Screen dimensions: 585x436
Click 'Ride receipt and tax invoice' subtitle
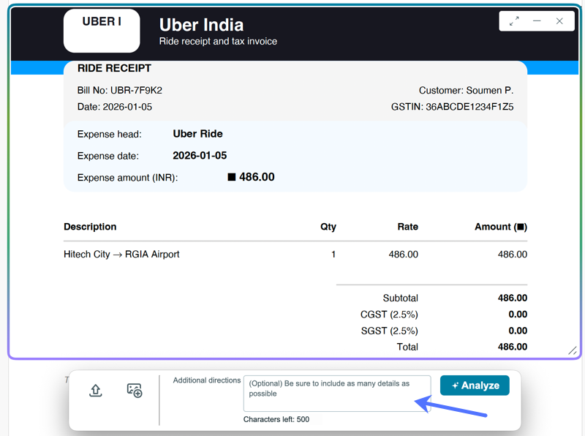point(218,41)
